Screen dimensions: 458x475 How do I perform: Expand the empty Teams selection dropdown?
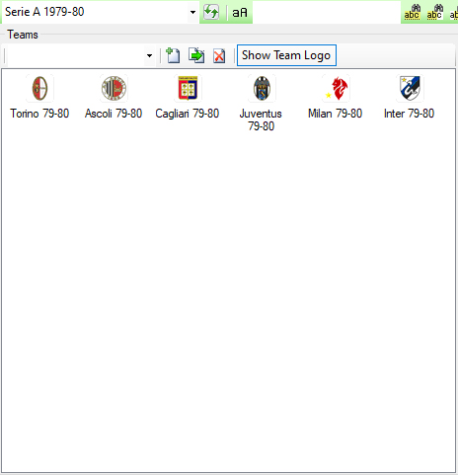149,55
